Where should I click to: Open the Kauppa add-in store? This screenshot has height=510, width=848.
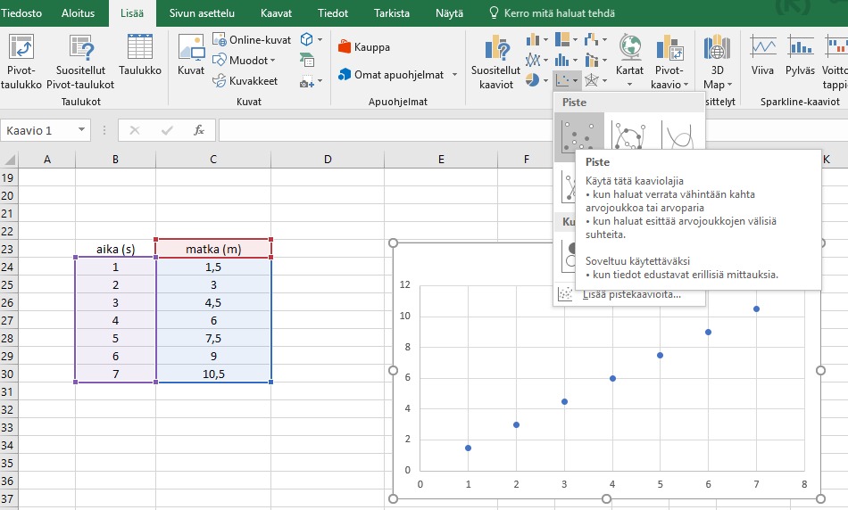click(364, 47)
